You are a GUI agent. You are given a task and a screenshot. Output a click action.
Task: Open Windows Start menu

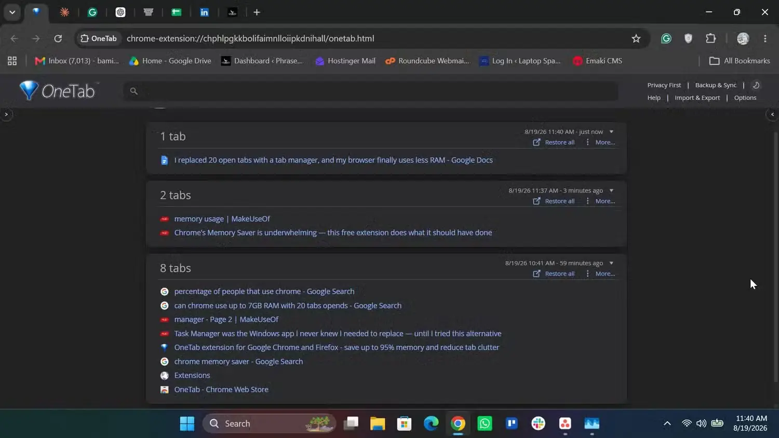187,423
